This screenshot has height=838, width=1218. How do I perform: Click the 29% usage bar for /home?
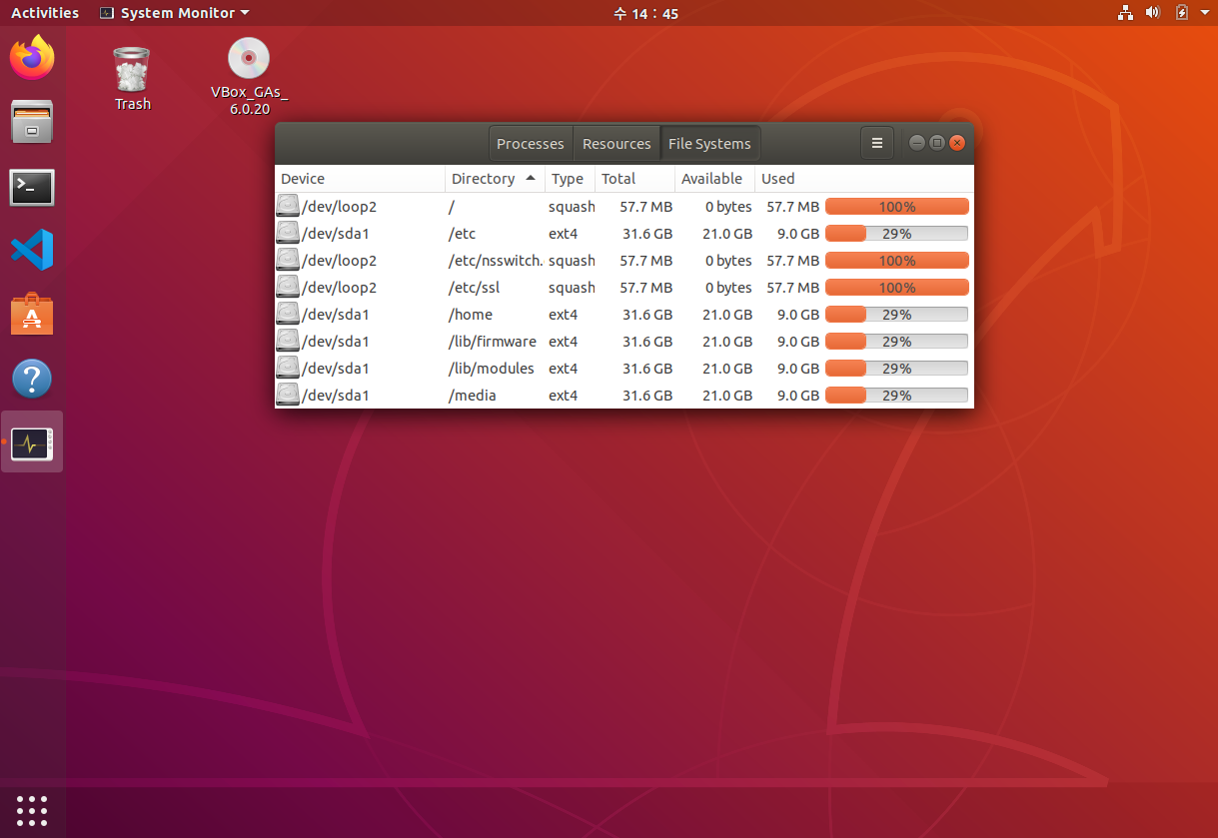(897, 315)
